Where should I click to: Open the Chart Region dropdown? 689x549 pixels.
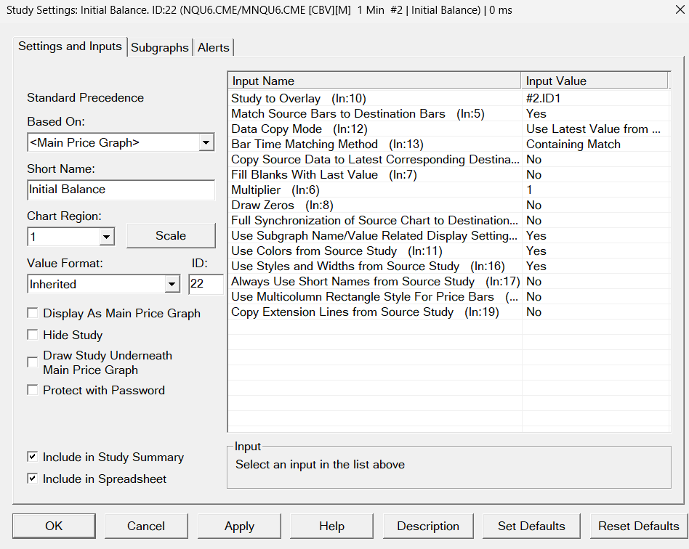[x=106, y=237]
